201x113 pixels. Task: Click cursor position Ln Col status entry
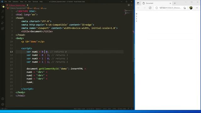tap(90, 109)
